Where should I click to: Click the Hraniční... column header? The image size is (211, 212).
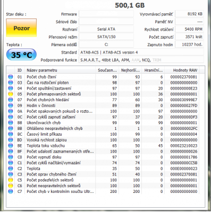pyautogui.click(x=153, y=70)
